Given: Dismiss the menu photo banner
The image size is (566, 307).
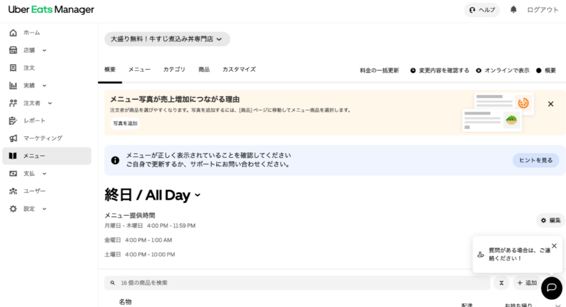Looking at the screenshot, I should tap(551, 104).
